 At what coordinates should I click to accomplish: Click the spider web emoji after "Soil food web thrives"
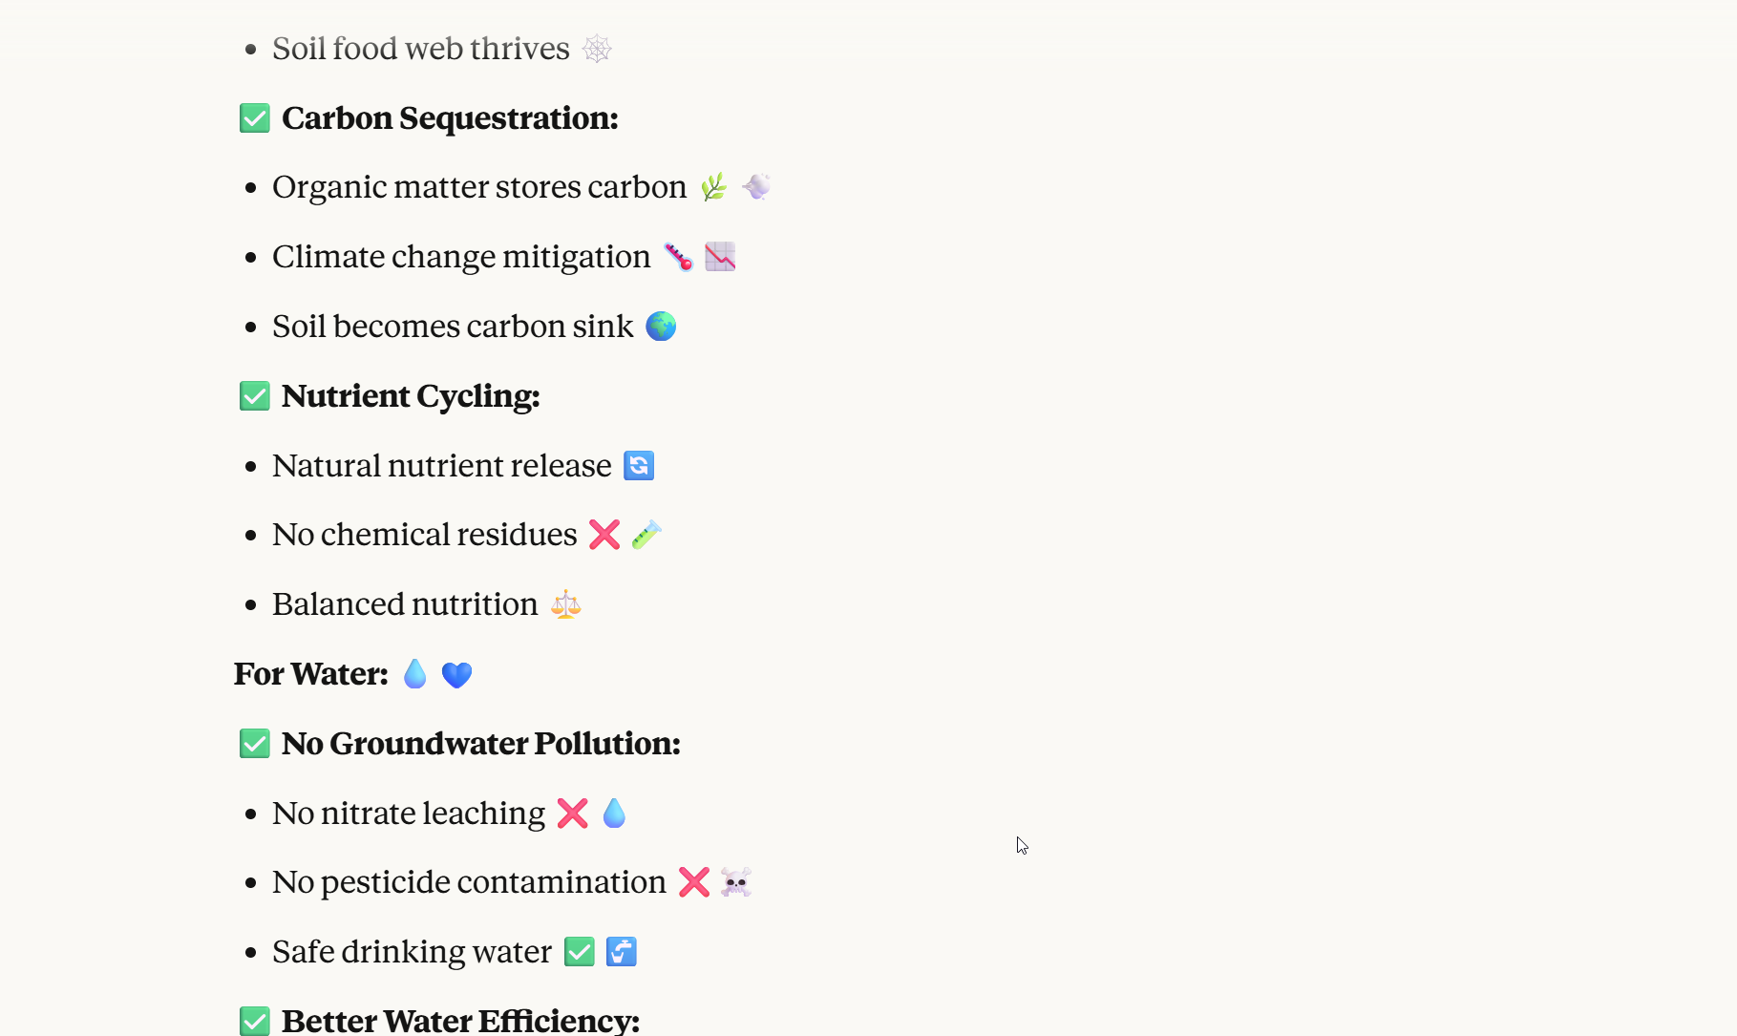point(597,49)
